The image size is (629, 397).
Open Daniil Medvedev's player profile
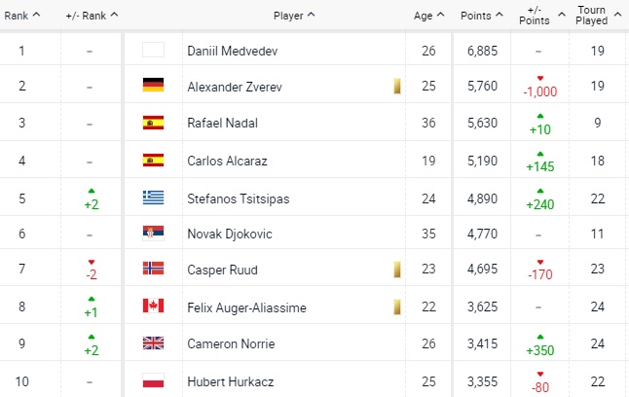tap(233, 49)
